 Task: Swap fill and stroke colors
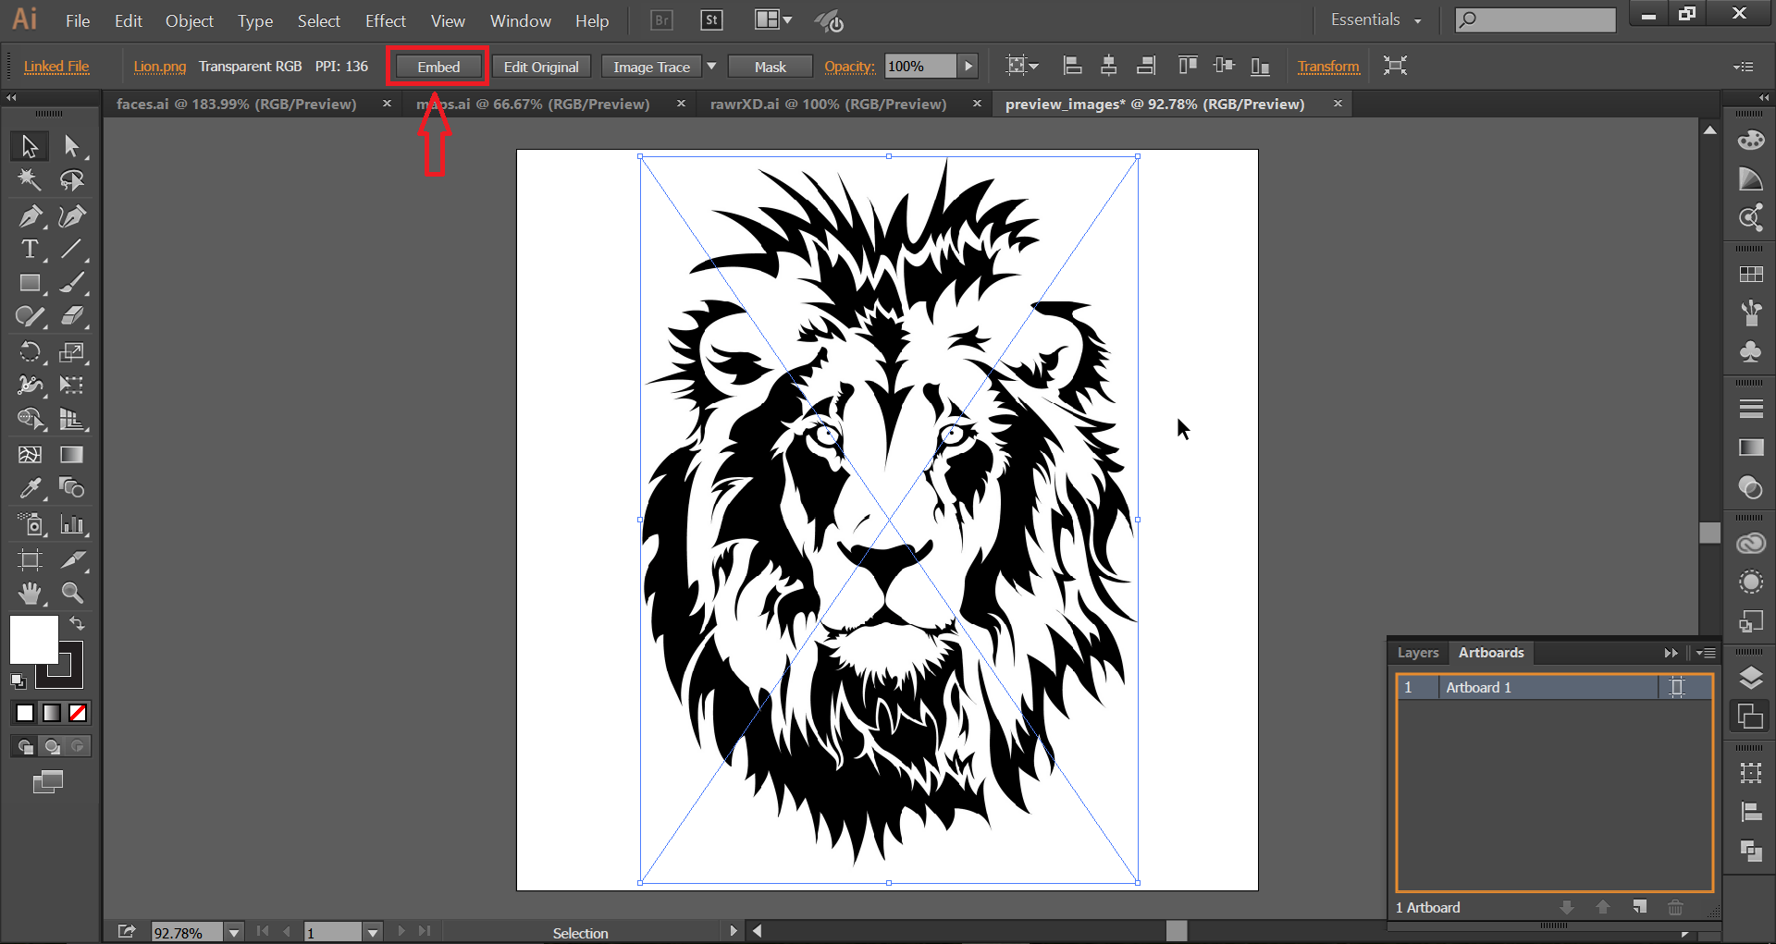pos(78,623)
